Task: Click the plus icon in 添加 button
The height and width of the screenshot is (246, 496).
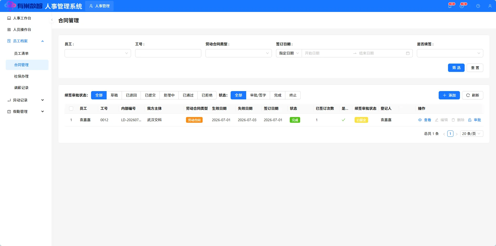Action: click(445, 95)
